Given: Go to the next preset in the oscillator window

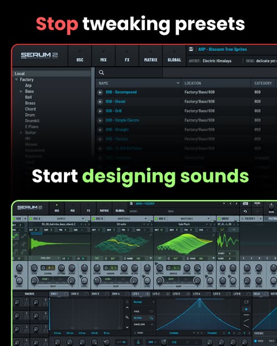Looking at the screenshot, I should pos(237,204).
